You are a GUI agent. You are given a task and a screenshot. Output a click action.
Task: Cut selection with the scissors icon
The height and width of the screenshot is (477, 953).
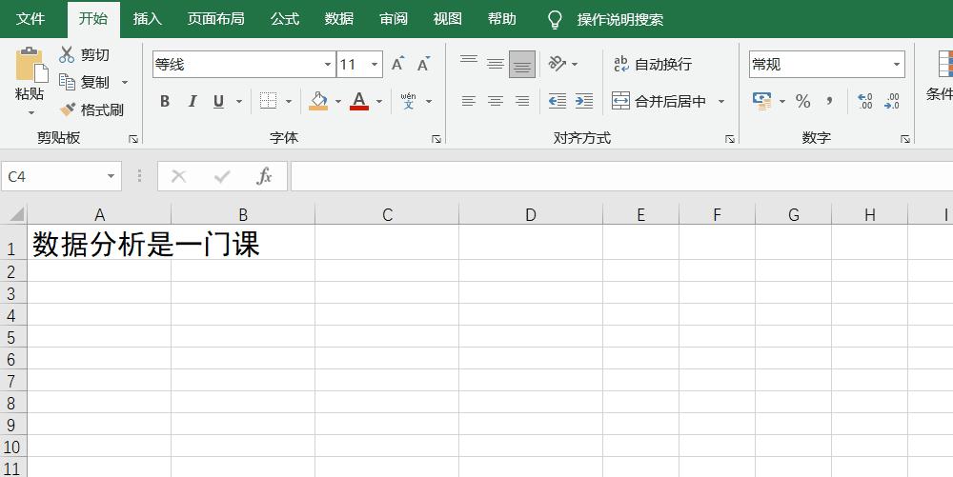(67, 54)
